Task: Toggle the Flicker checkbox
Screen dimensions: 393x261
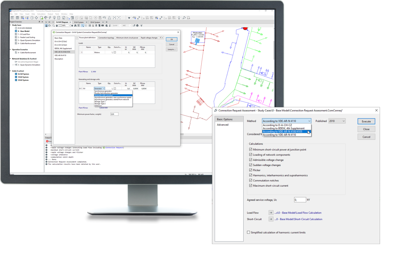Action: tap(250, 170)
